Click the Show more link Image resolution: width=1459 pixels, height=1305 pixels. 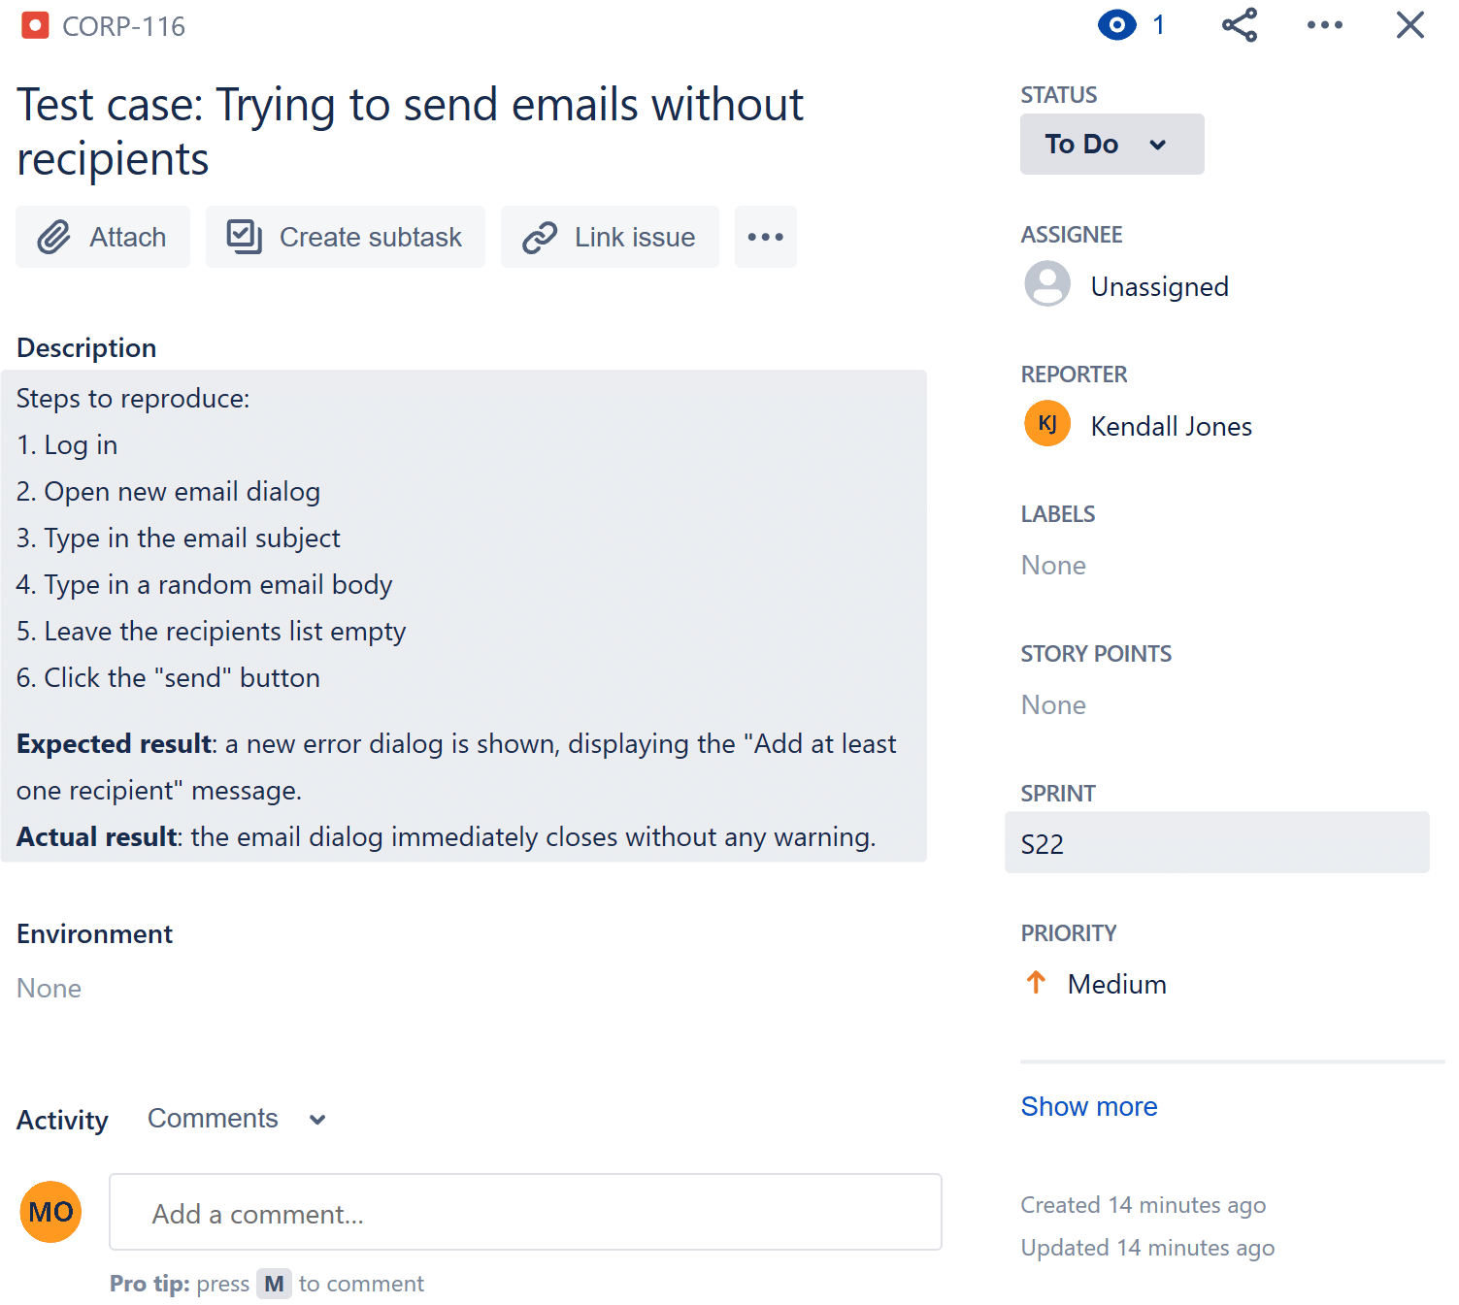pyautogui.click(x=1088, y=1106)
